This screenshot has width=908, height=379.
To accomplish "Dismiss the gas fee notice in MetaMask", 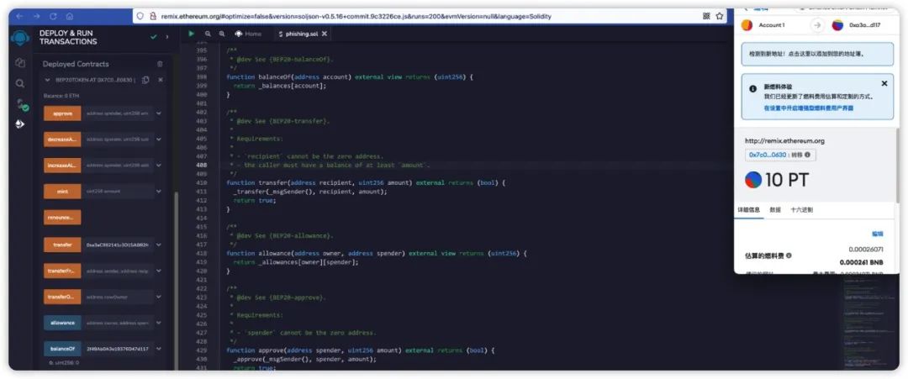I will 884,84.
